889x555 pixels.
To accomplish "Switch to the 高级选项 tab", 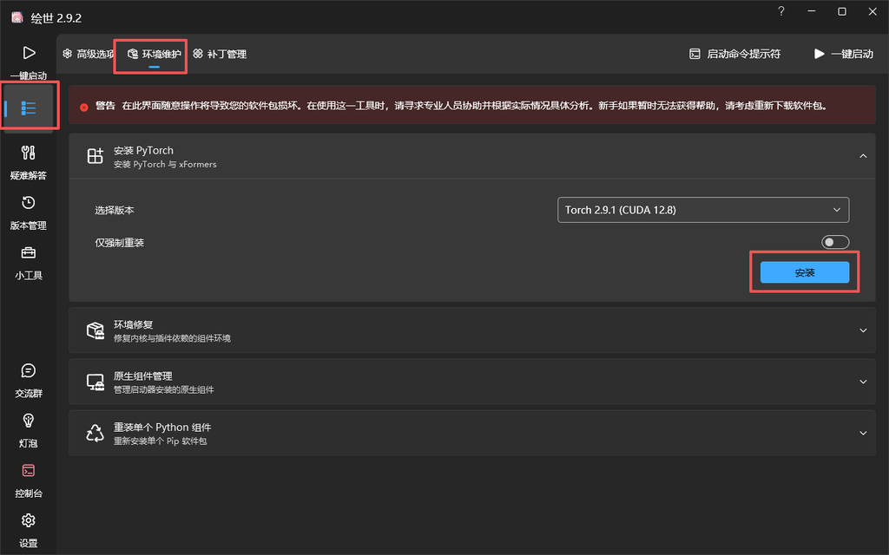I will (x=89, y=54).
